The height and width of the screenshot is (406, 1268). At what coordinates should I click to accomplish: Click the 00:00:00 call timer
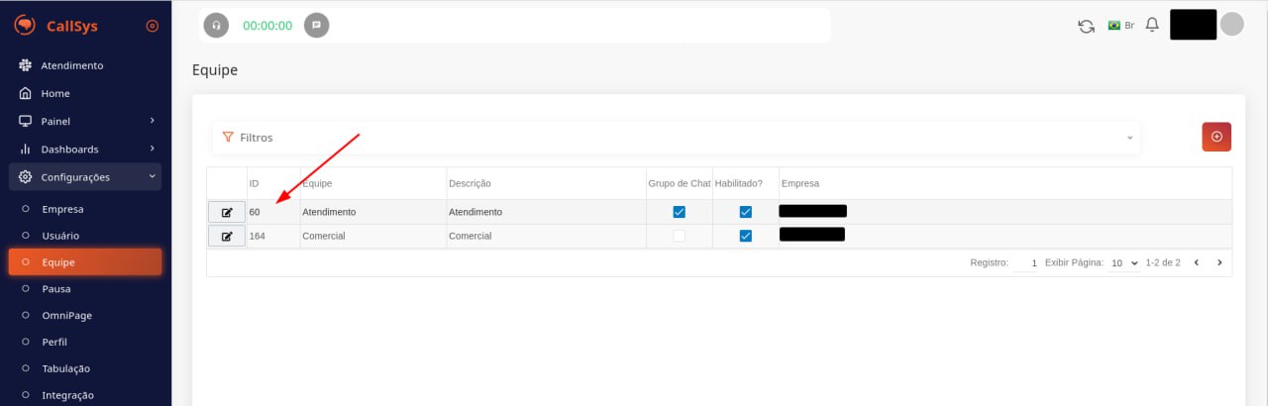(x=267, y=26)
